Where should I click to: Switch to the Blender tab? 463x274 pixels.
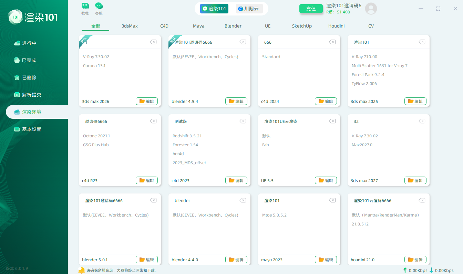(233, 26)
